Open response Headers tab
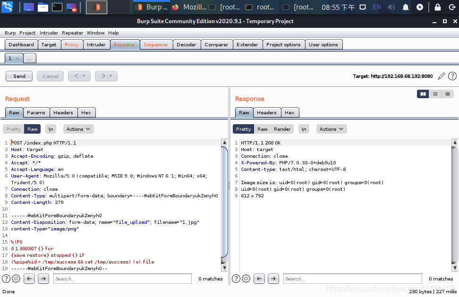459x297 pixels. [x=267, y=113]
